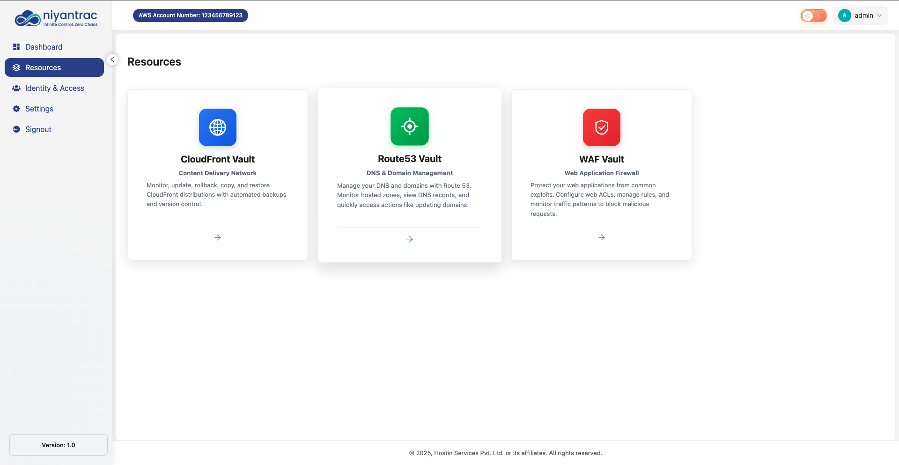Click the blue CloudFront globe icon
899x465 pixels.
(218, 127)
